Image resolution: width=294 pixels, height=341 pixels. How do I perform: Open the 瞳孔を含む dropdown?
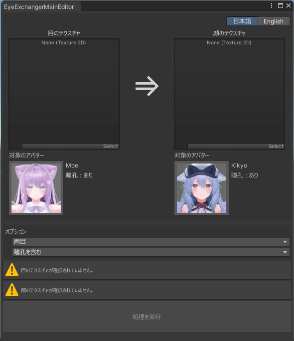pos(151,252)
